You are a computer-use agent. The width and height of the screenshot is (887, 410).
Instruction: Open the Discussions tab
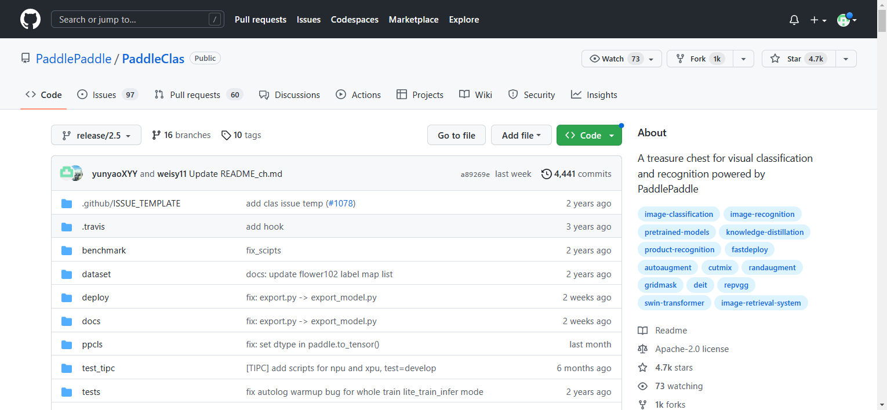289,95
